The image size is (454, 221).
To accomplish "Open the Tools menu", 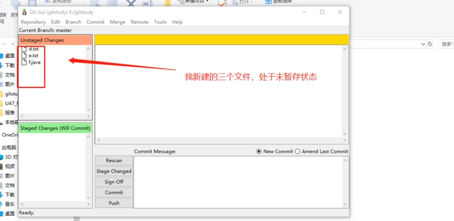I will tap(160, 22).
